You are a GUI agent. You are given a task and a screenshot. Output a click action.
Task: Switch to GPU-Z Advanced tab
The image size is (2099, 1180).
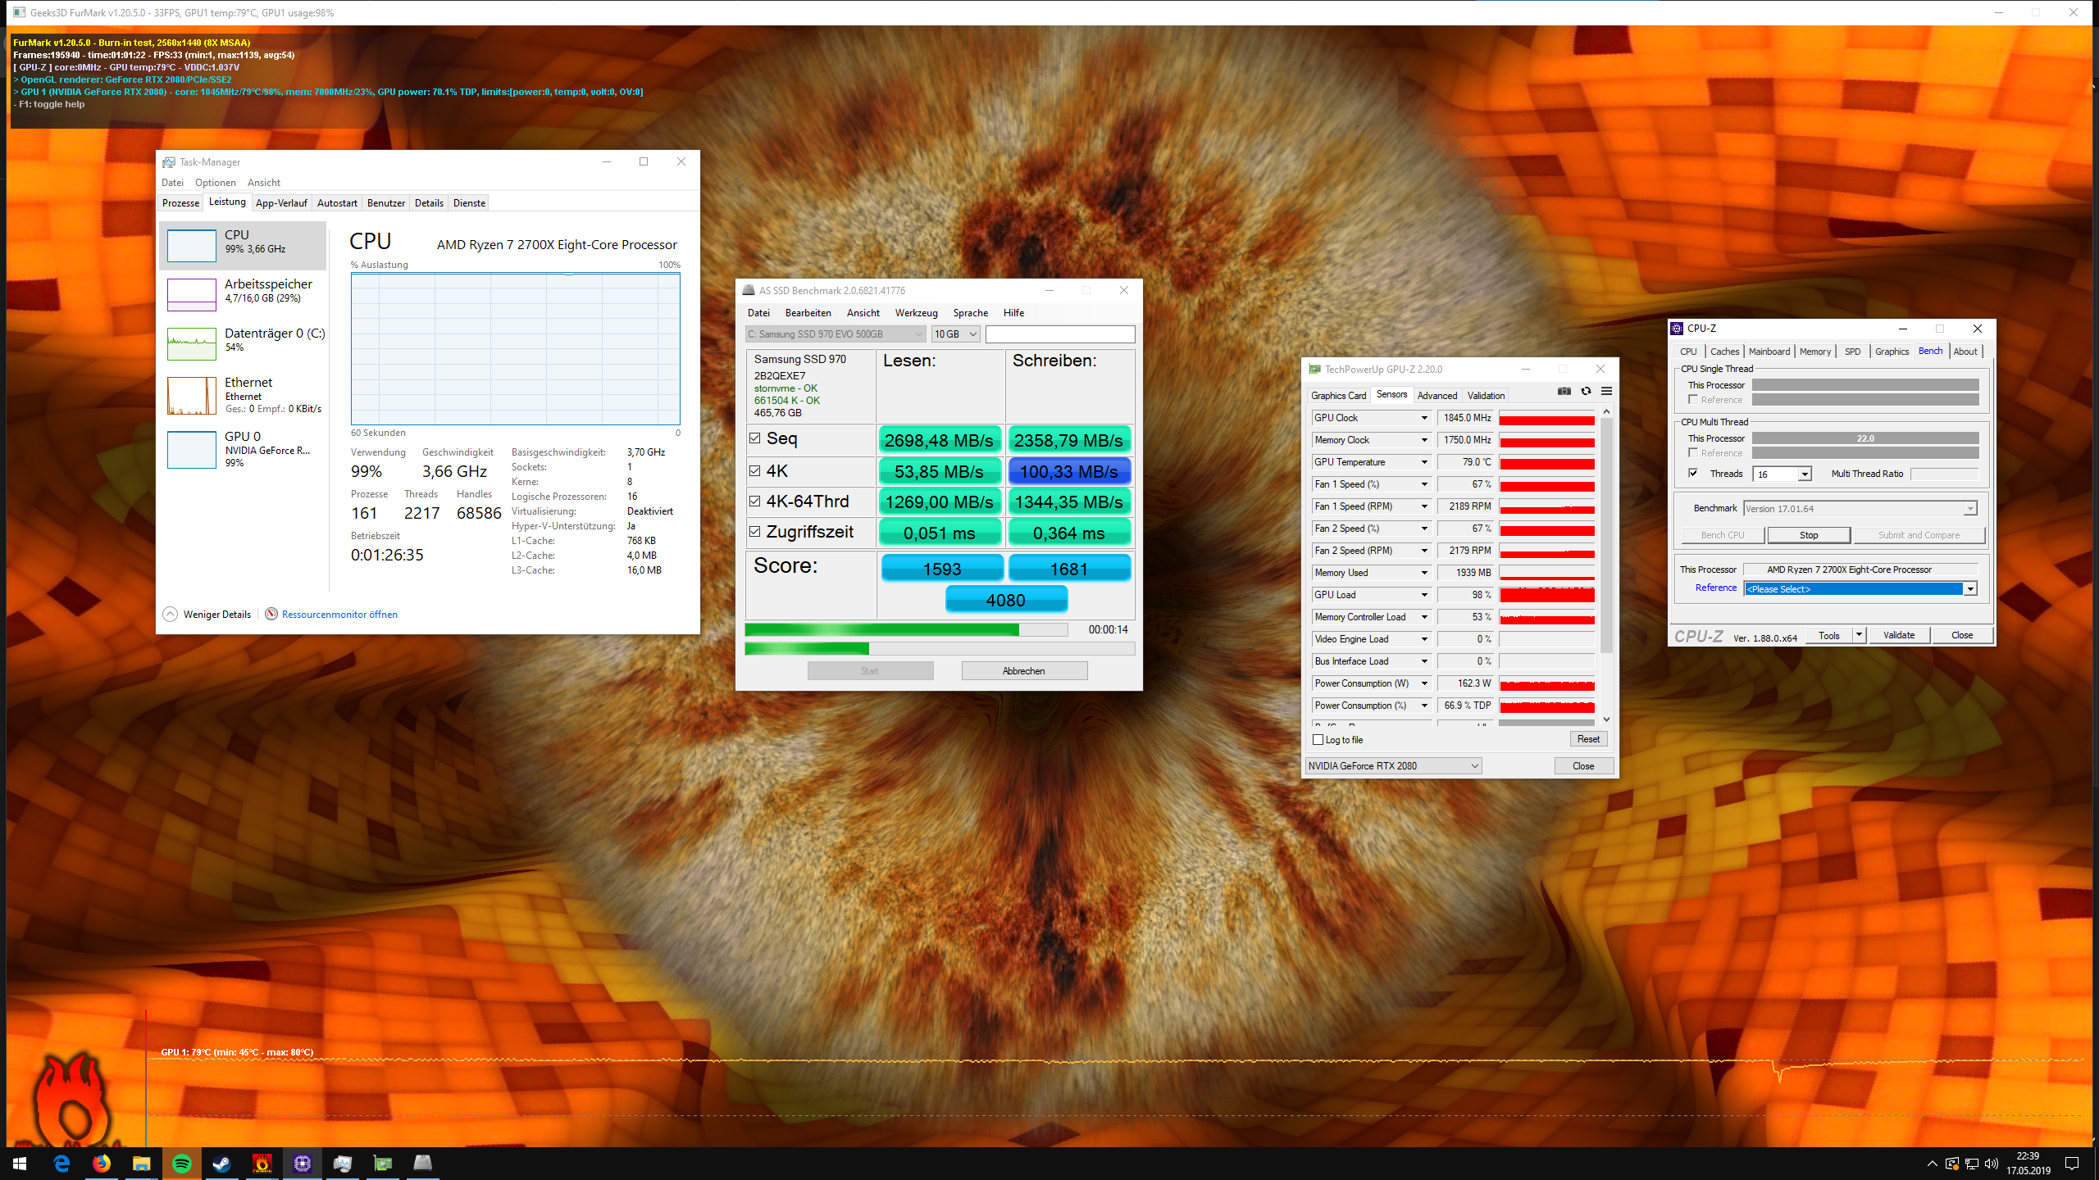(x=1437, y=395)
